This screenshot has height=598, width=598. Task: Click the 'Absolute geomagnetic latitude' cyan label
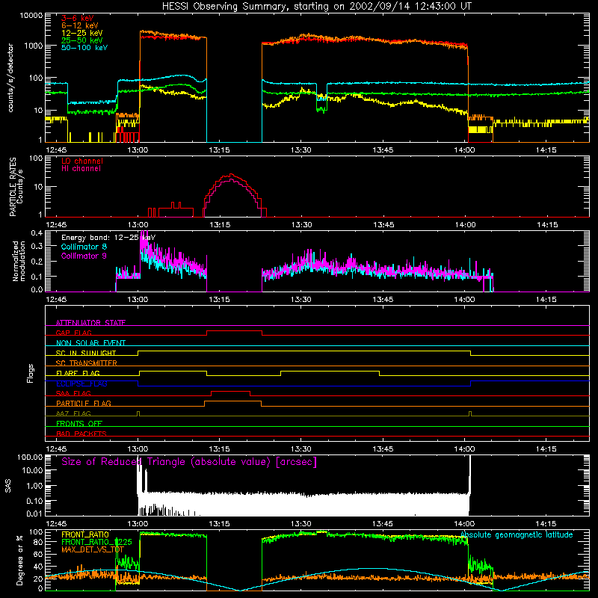[517, 534]
